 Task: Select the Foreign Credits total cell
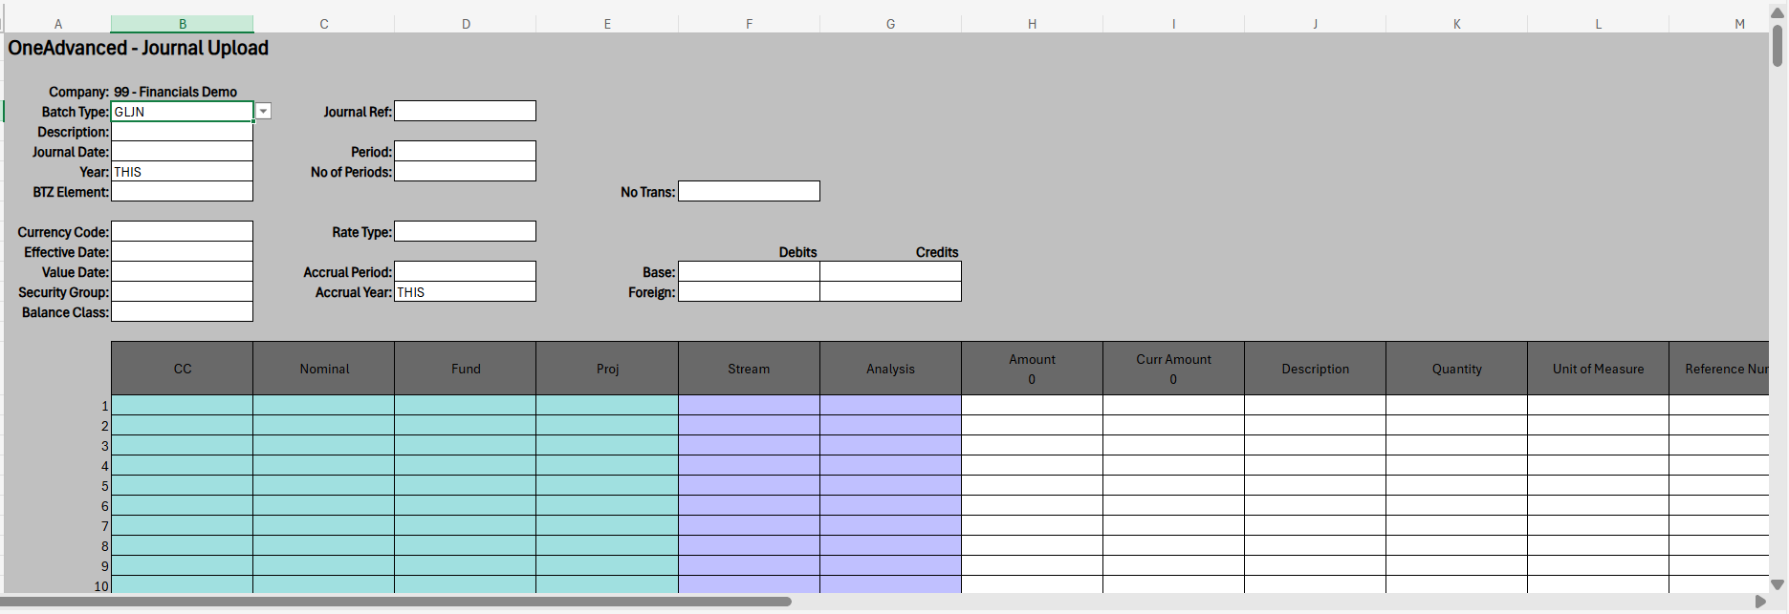coord(890,292)
